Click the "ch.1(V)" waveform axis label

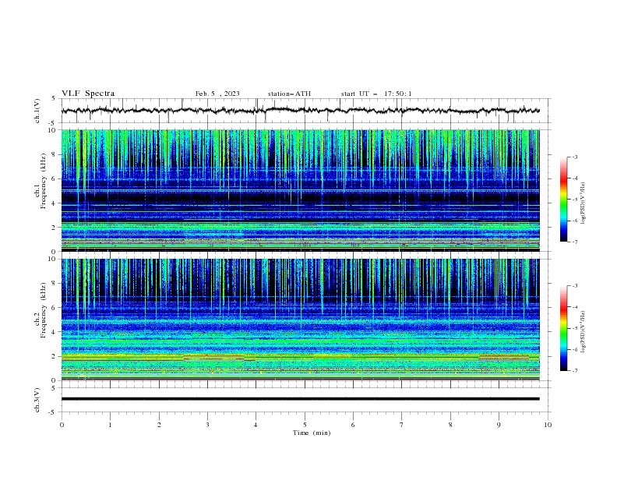(x=37, y=111)
